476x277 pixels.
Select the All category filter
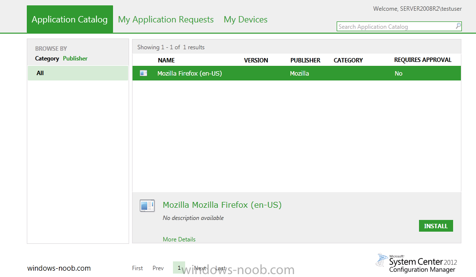pos(78,73)
